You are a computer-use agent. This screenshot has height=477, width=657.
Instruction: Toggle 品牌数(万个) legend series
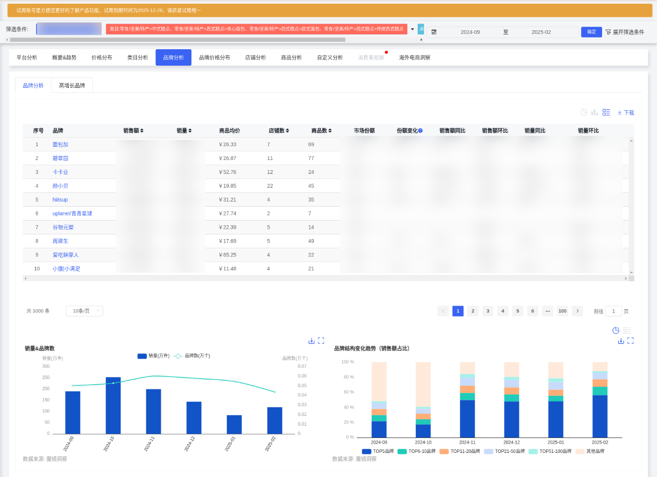tap(192, 356)
